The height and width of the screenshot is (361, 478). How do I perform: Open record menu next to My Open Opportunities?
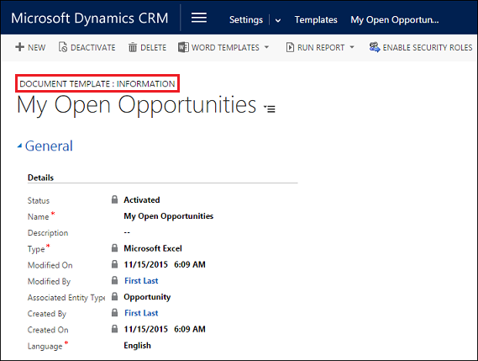click(270, 108)
